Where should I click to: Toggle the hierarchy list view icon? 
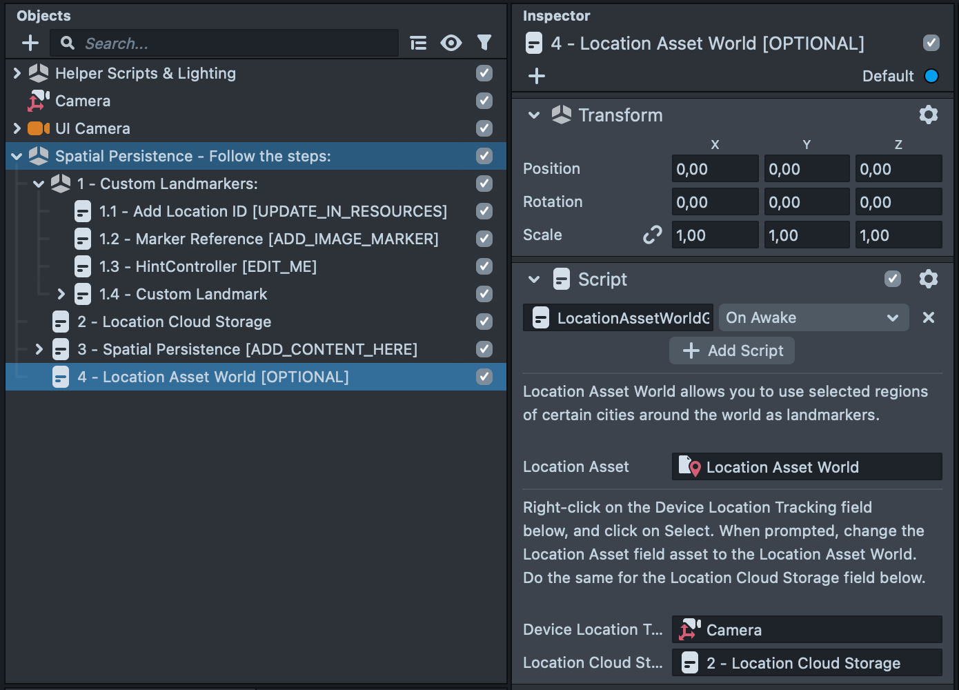(418, 43)
